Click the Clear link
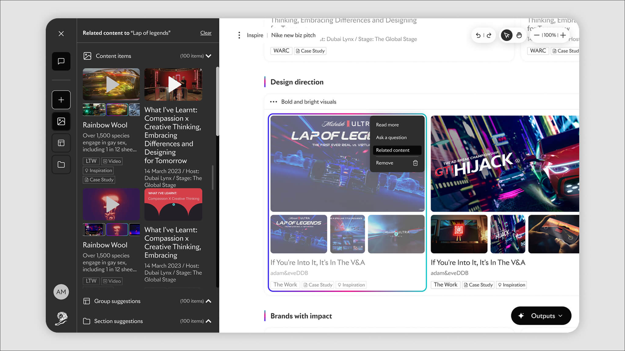625x351 pixels. (206, 33)
